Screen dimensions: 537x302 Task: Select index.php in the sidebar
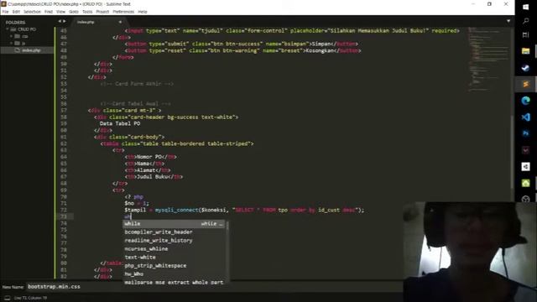click(28, 50)
